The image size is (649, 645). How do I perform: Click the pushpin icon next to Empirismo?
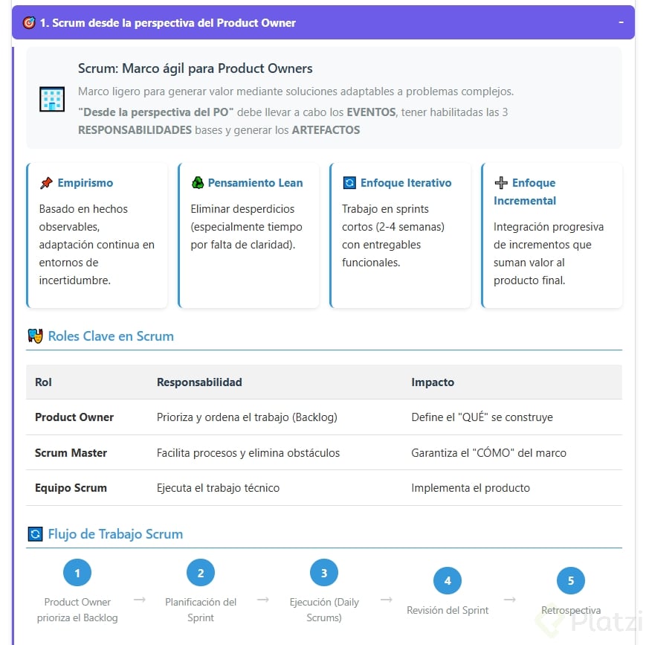click(46, 183)
